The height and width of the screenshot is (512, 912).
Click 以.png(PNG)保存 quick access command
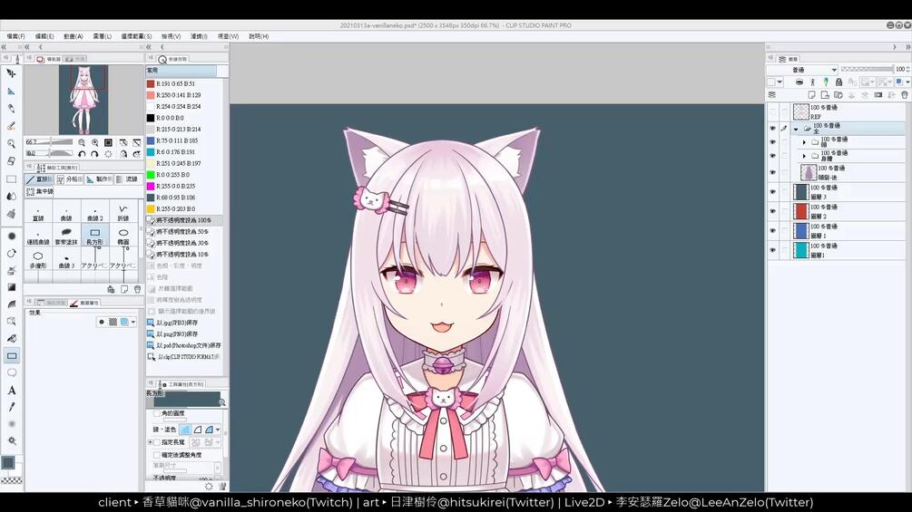coord(177,333)
